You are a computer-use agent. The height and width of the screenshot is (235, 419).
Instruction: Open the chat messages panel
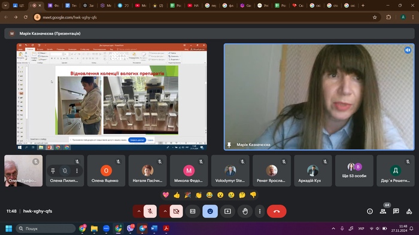pos(396,211)
